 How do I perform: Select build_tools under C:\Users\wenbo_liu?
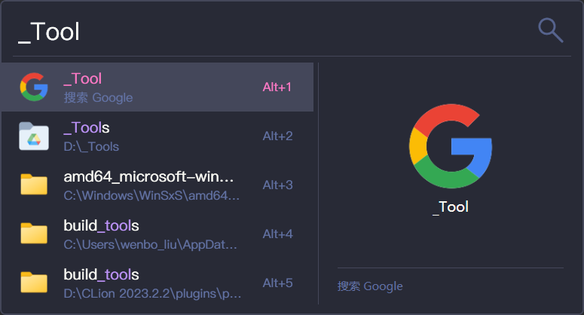pos(151,234)
